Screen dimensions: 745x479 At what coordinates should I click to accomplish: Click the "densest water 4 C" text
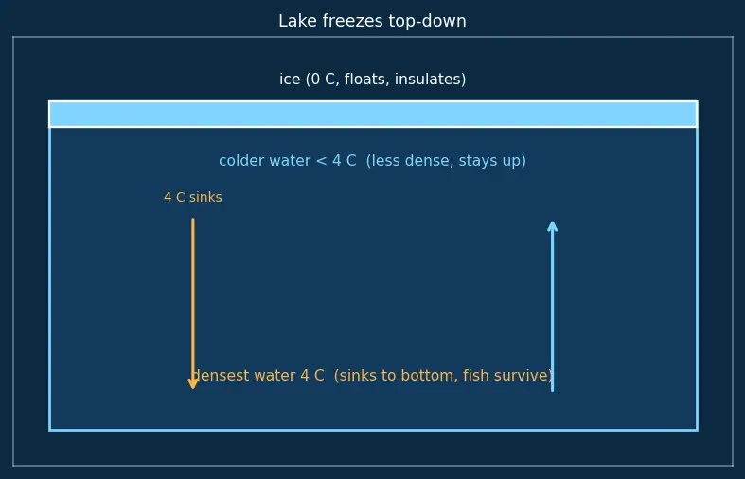point(258,376)
